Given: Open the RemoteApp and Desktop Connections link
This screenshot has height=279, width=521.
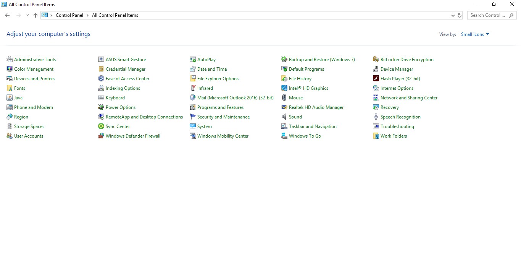Looking at the screenshot, I should point(144,117).
